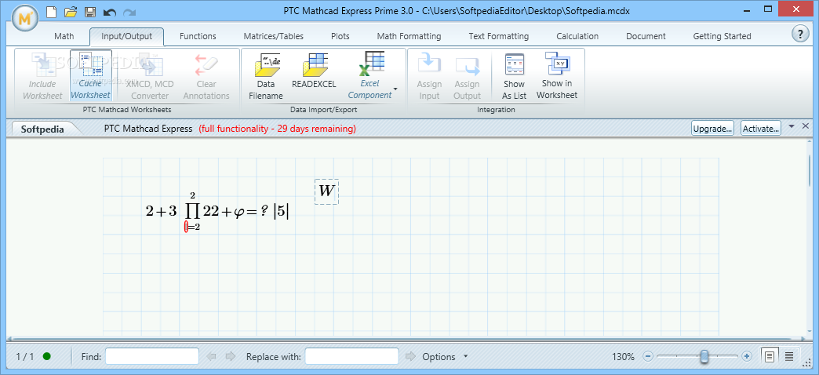Choose Show As List

pyautogui.click(x=515, y=76)
